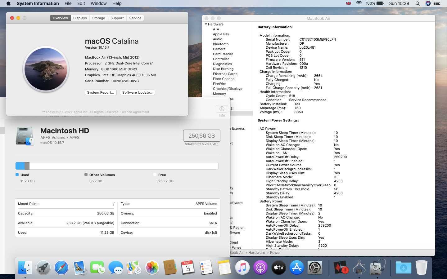Click the System Report… button
The image size is (447, 279).
(x=100, y=92)
